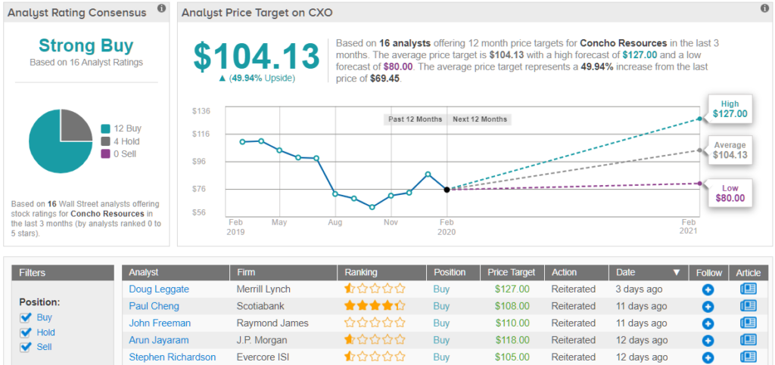Click info icon in Analyst Rating Consensus panel
Screen dimensions: 775x365
[161, 8]
